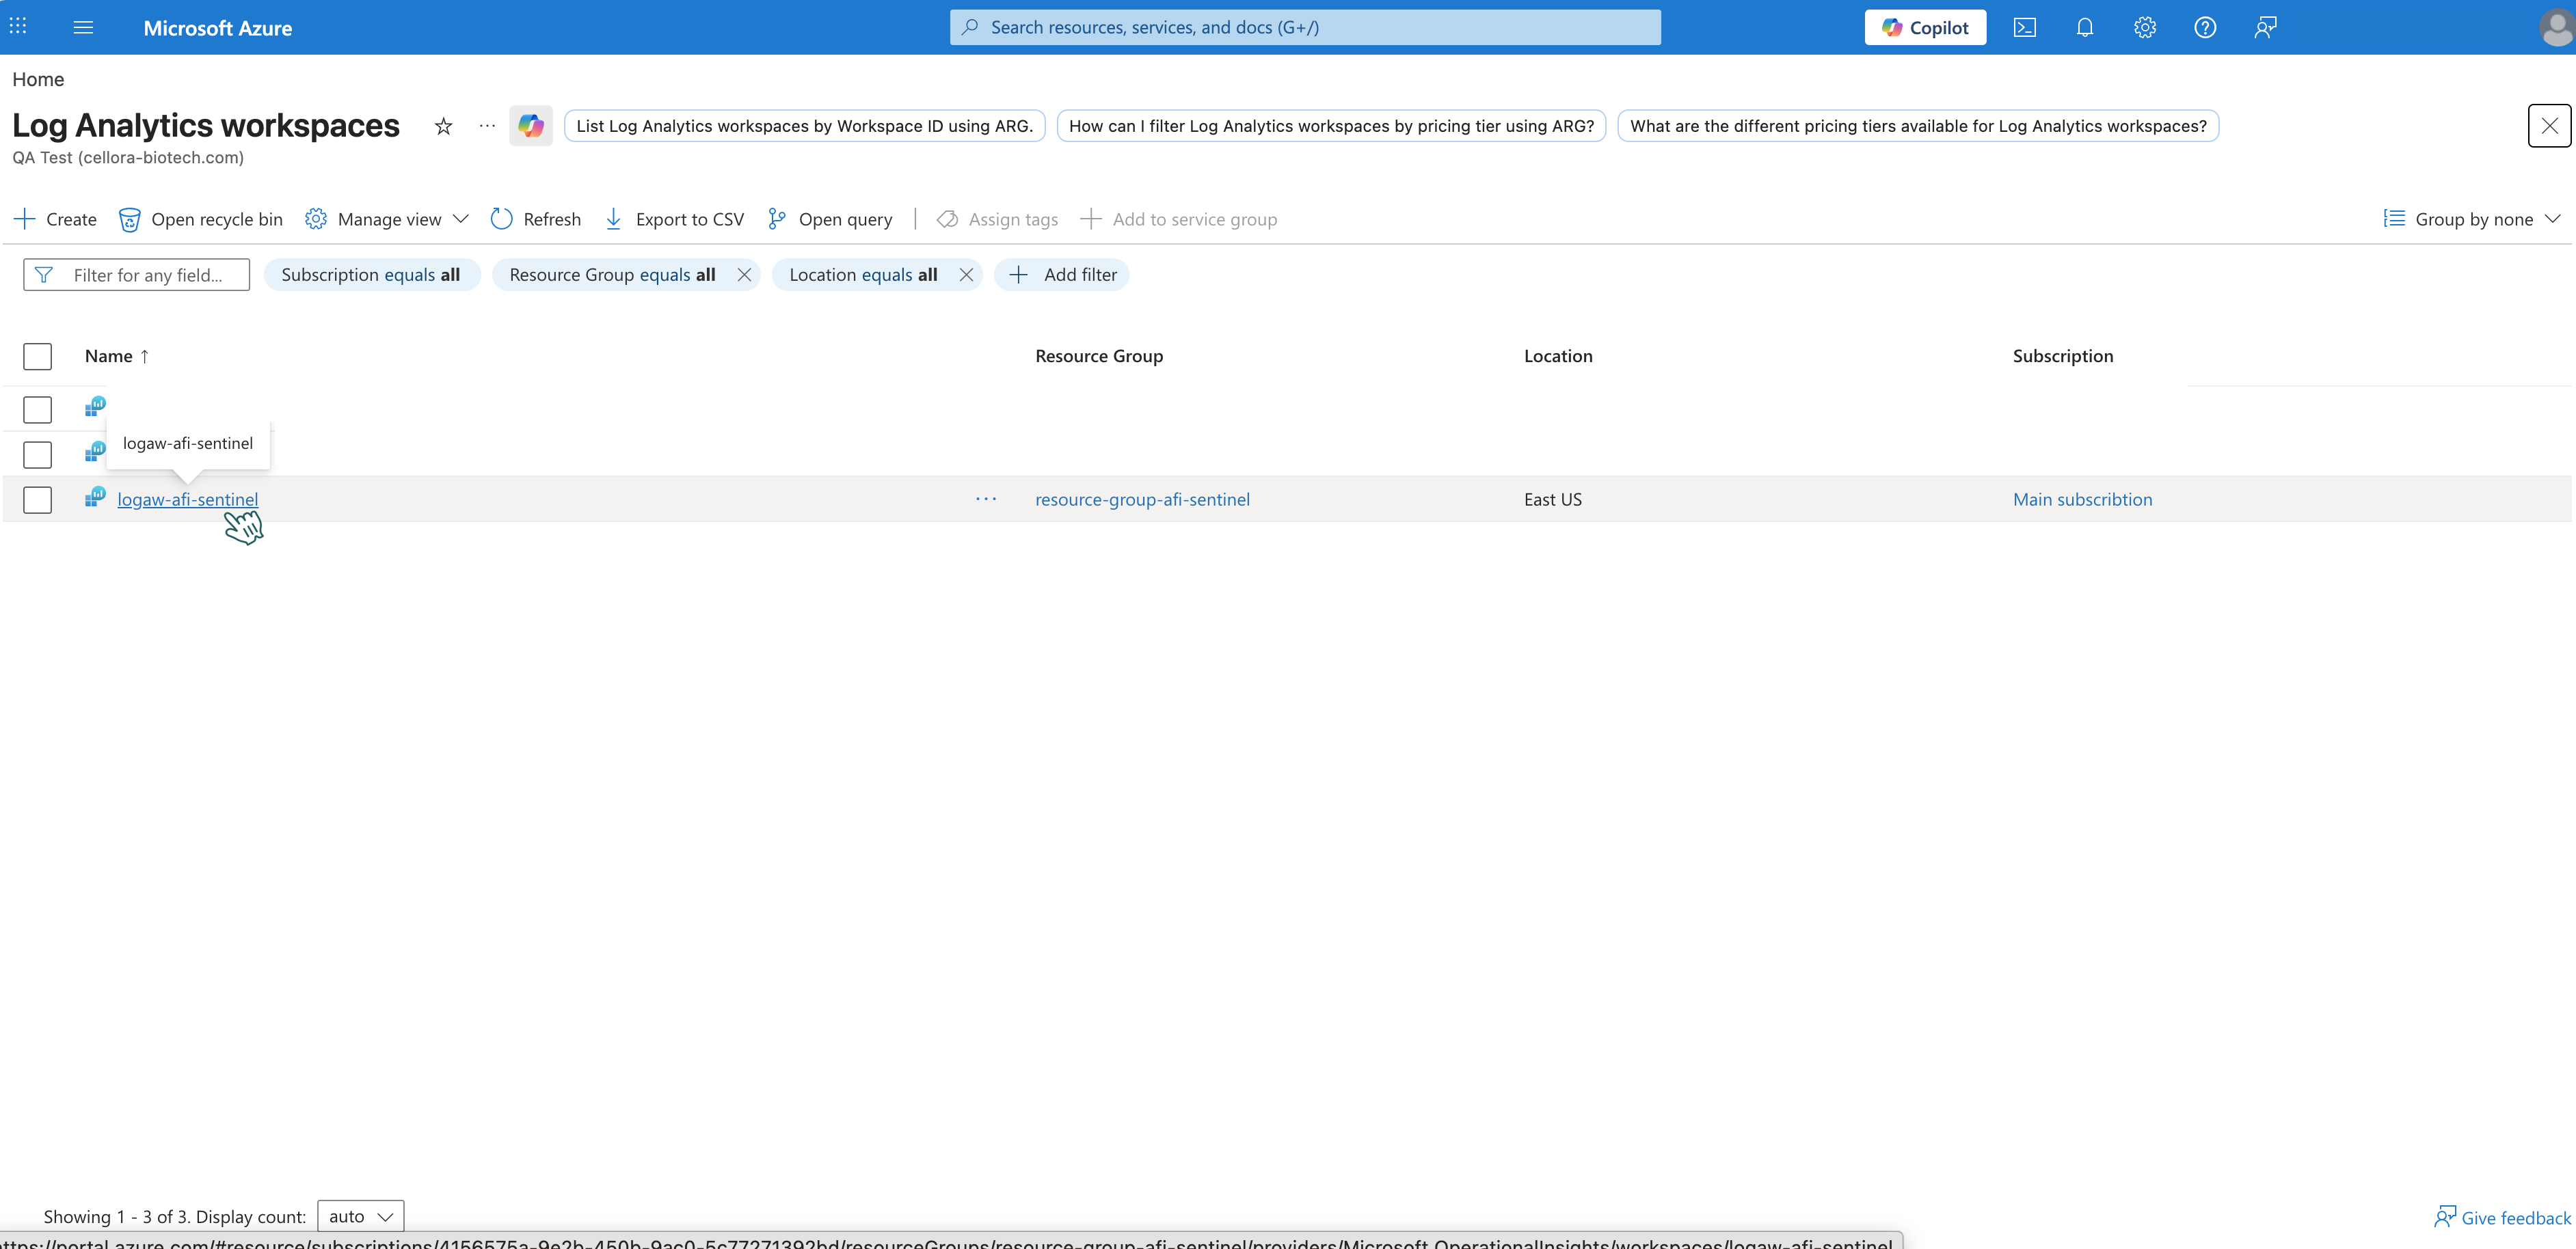Favorite Log Analytics workspaces with the star

[443, 126]
